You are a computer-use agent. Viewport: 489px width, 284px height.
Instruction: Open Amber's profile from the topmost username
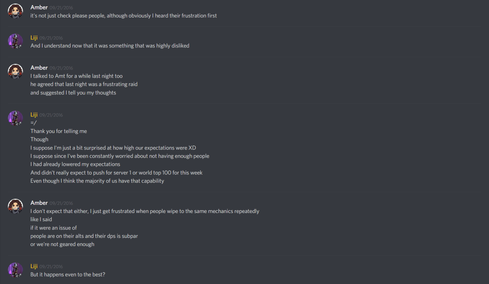point(39,7)
